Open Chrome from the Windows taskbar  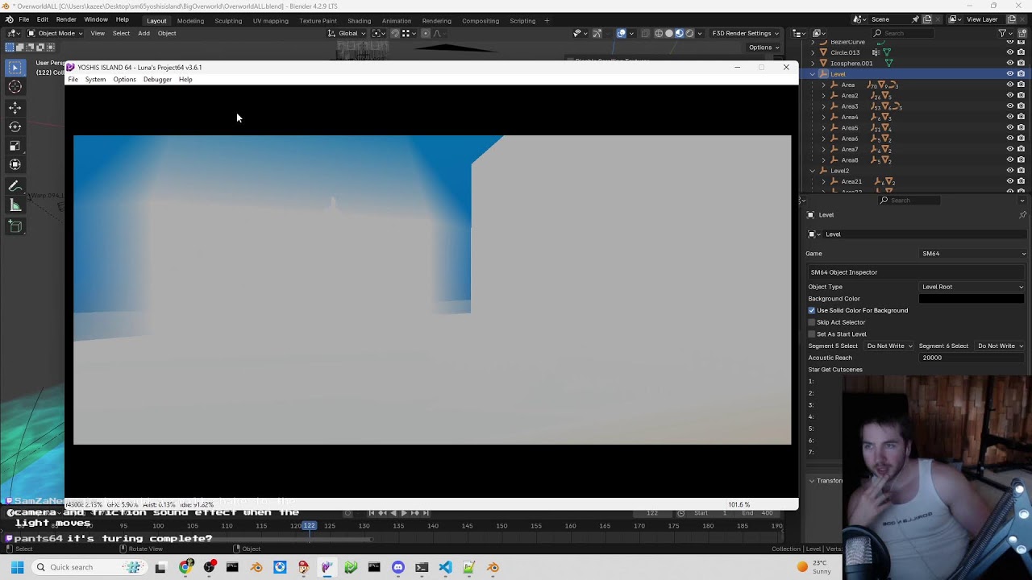186,567
